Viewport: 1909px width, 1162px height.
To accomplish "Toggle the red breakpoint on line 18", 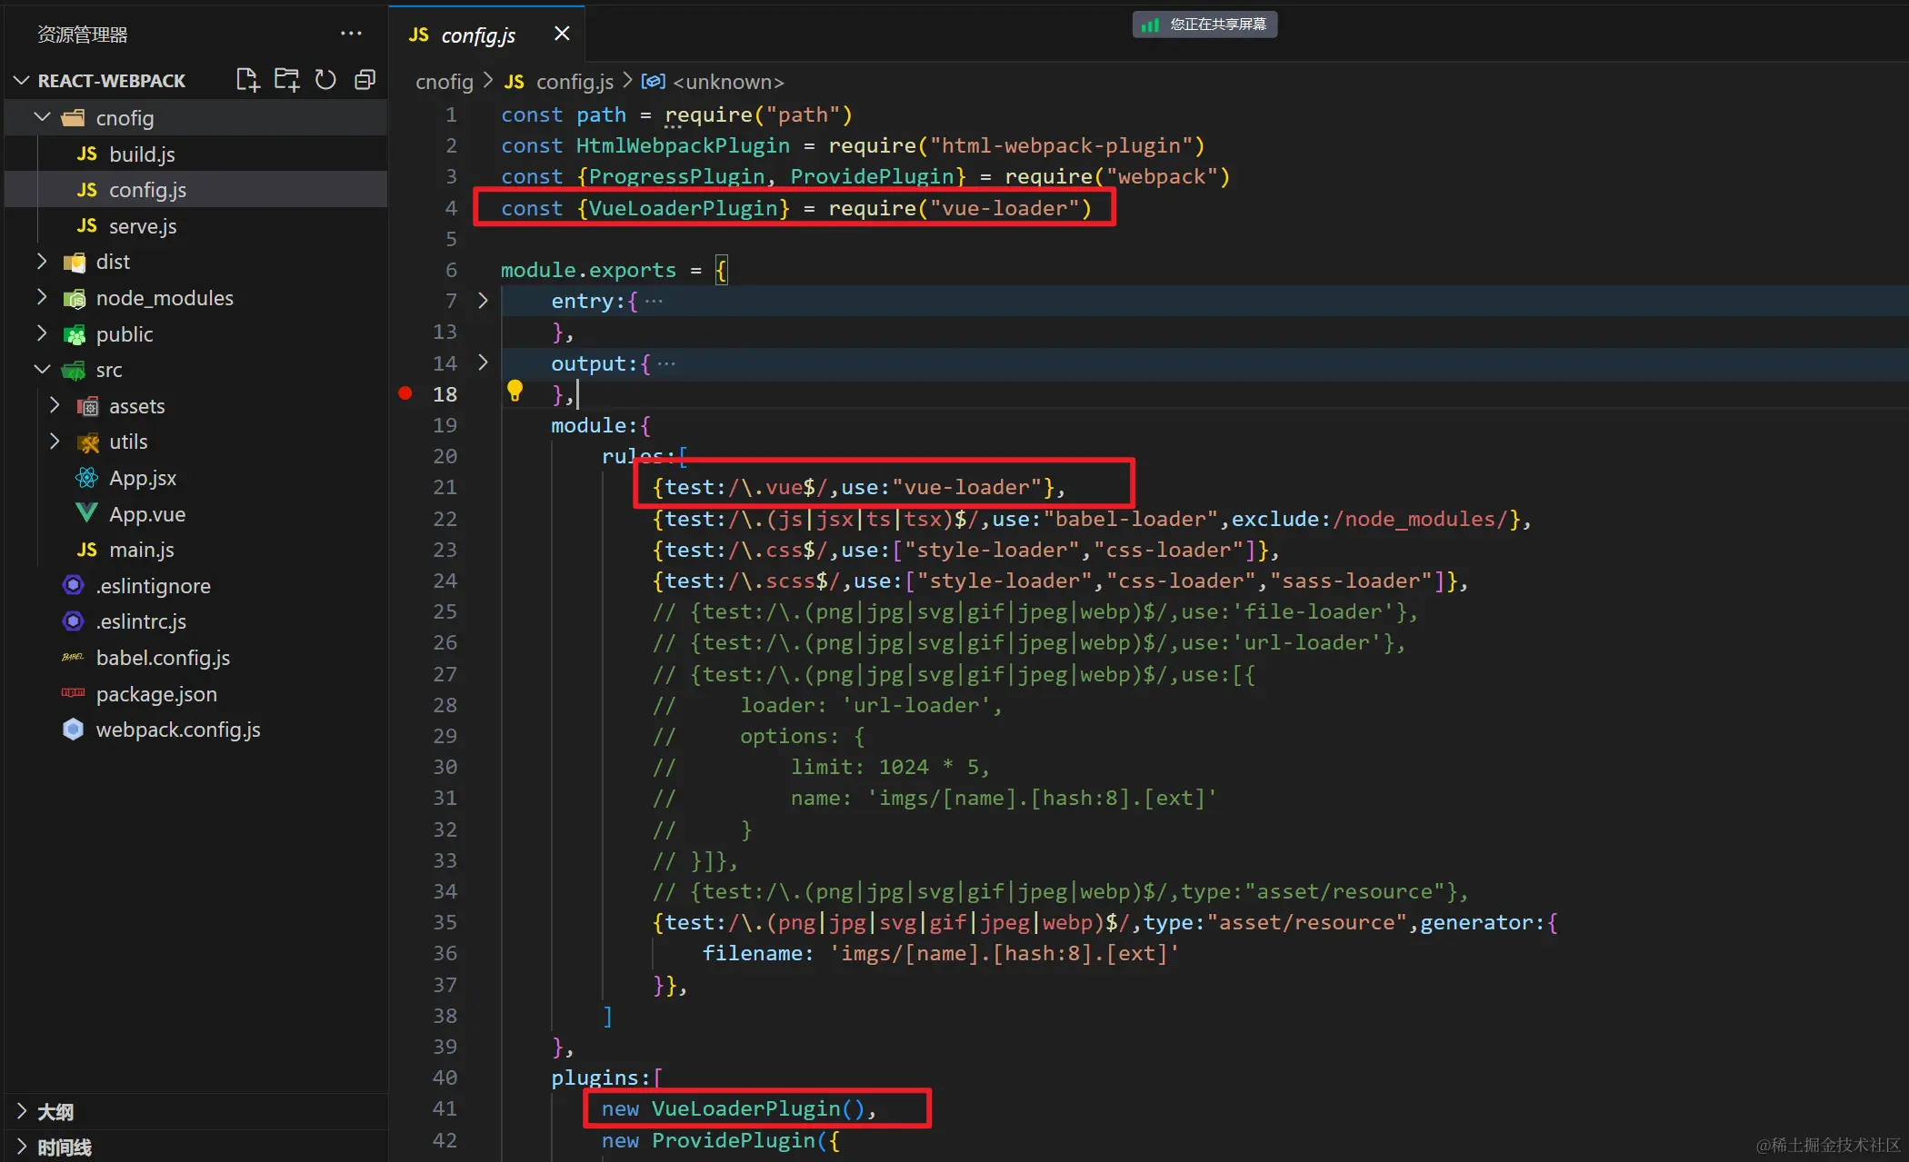I will coord(405,393).
